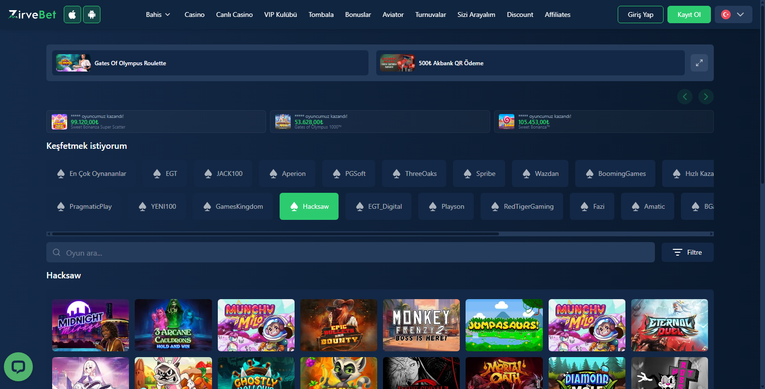Screen dimensions: 765x389
Task: Open the live chat support bubble
Action: pos(18,367)
